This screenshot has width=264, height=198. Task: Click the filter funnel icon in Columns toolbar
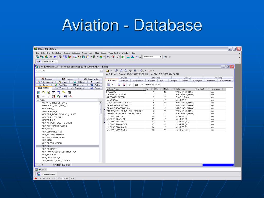click(x=130, y=85)
